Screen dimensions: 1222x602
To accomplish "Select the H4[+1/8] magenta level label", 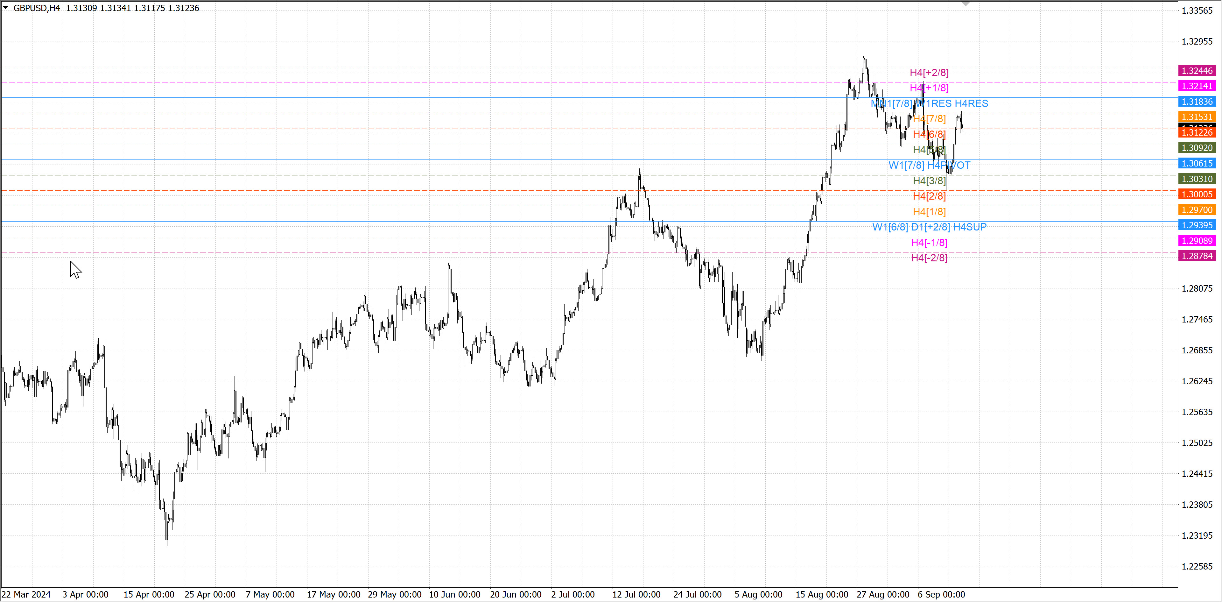I will [x=929, y=88].
